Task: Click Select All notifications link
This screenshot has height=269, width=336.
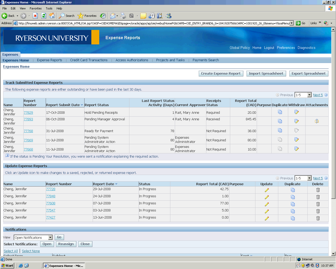Action: 11,251
